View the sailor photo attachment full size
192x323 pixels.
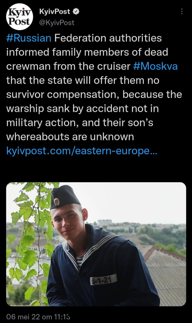pos(96,244)
